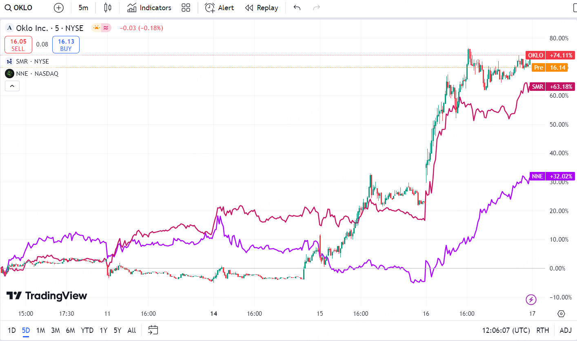Image resolution: width=577 pixels, height=341 pixels.
Task: Change the candlestick chart type
Action: coord(108,8)
